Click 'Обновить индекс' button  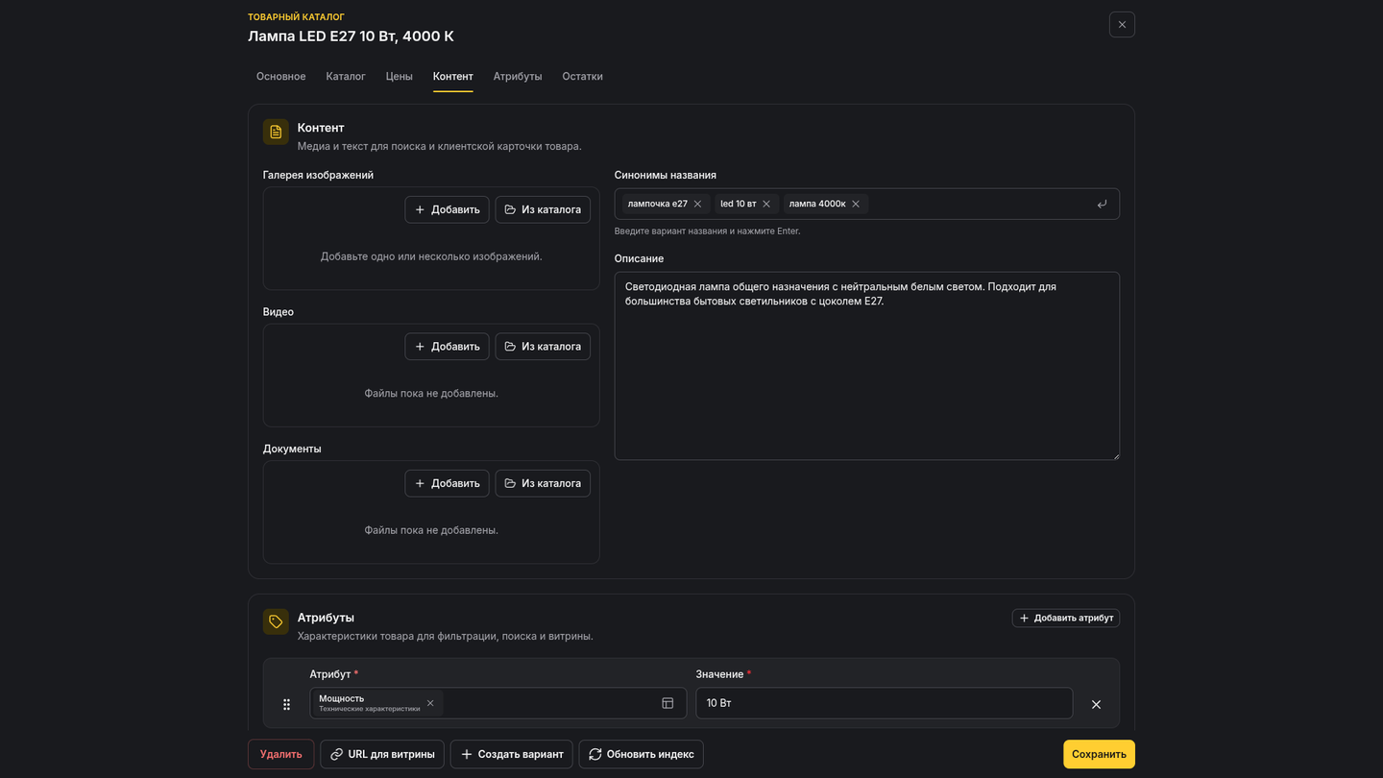(x=642, y=754)
